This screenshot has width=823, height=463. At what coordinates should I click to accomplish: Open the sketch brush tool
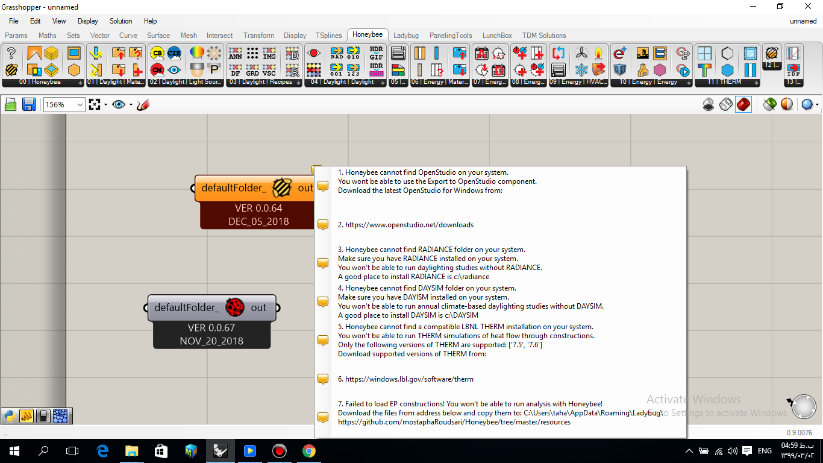(x=143, y=105)
